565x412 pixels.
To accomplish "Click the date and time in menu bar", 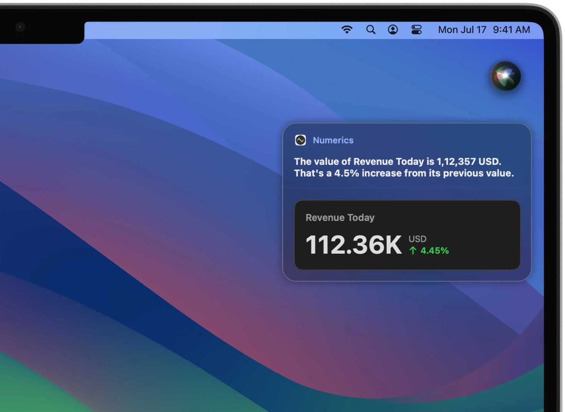I will coord(484,30).
